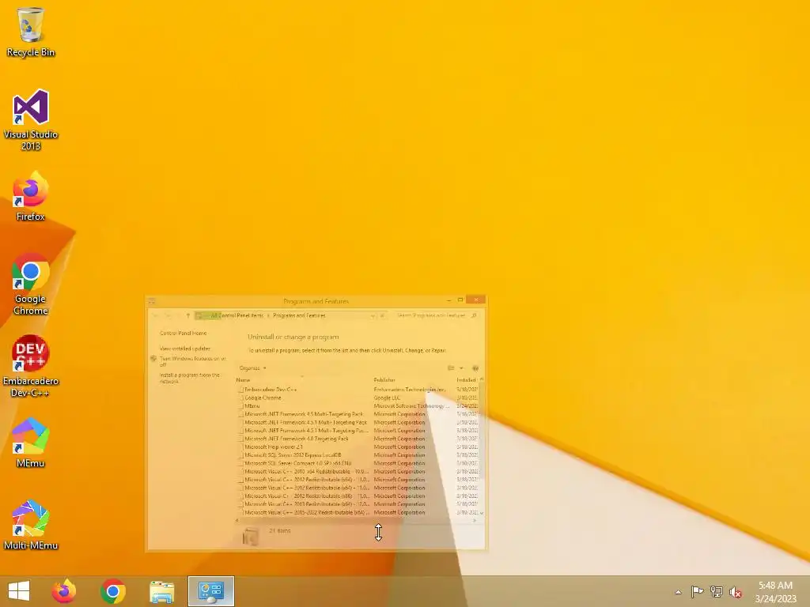Click the change view icon
Screen dimensions: 810x607
pos(451,368)
